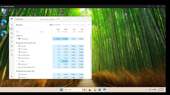The width and height of the screenshot is (170, 95).
Task: Open File Explorer from the taskbar
Action: tap(95, 90)
